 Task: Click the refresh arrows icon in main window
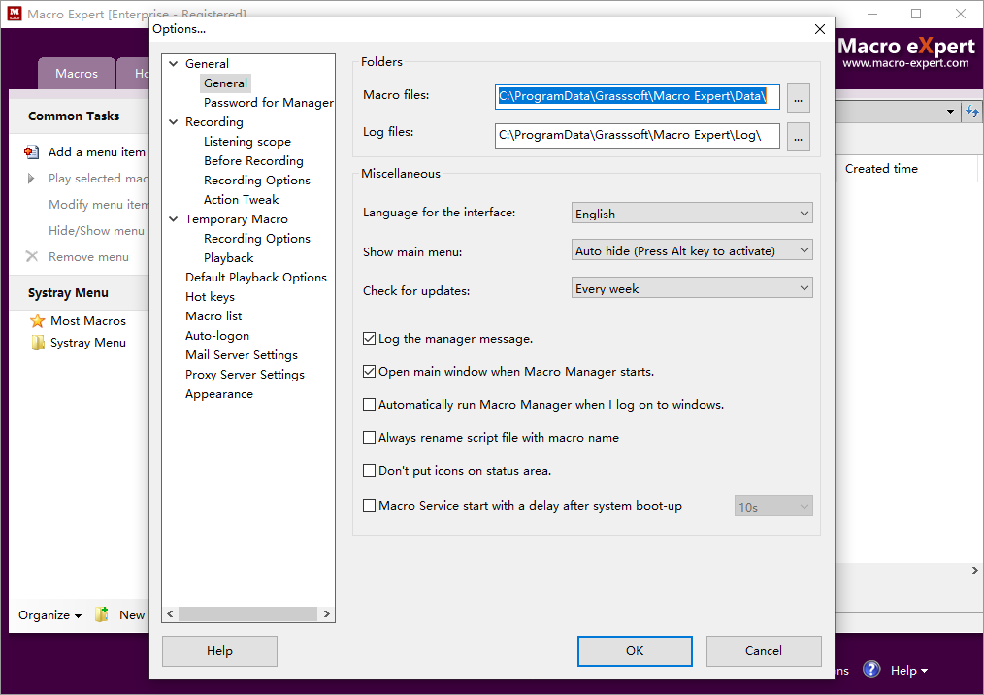972,111
